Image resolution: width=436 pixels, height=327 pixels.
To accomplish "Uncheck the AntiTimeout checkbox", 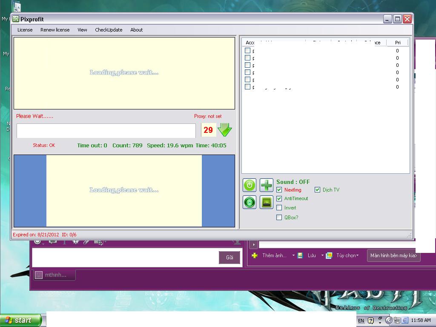I will [x=279, y=198].
